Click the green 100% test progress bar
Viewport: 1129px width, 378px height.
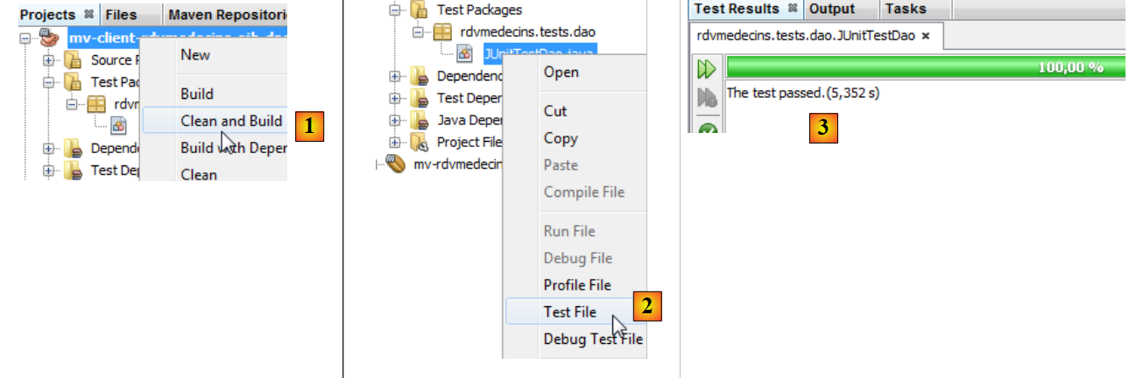pyautogui.click(x=925, y=67)
